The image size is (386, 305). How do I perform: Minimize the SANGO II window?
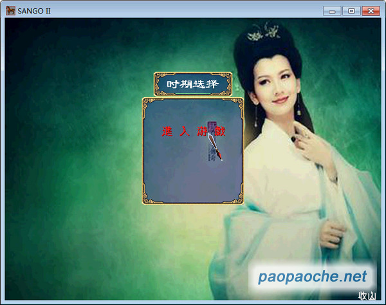point(332,11)
